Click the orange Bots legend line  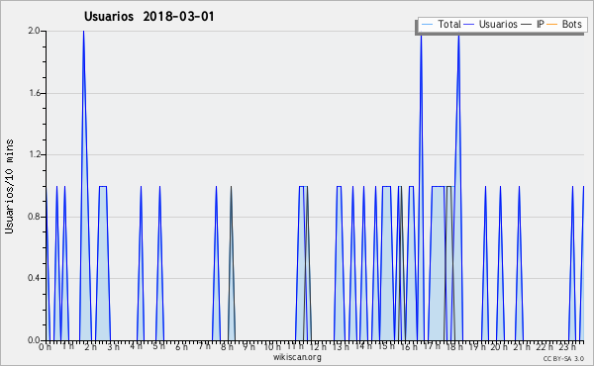[552, 25]
